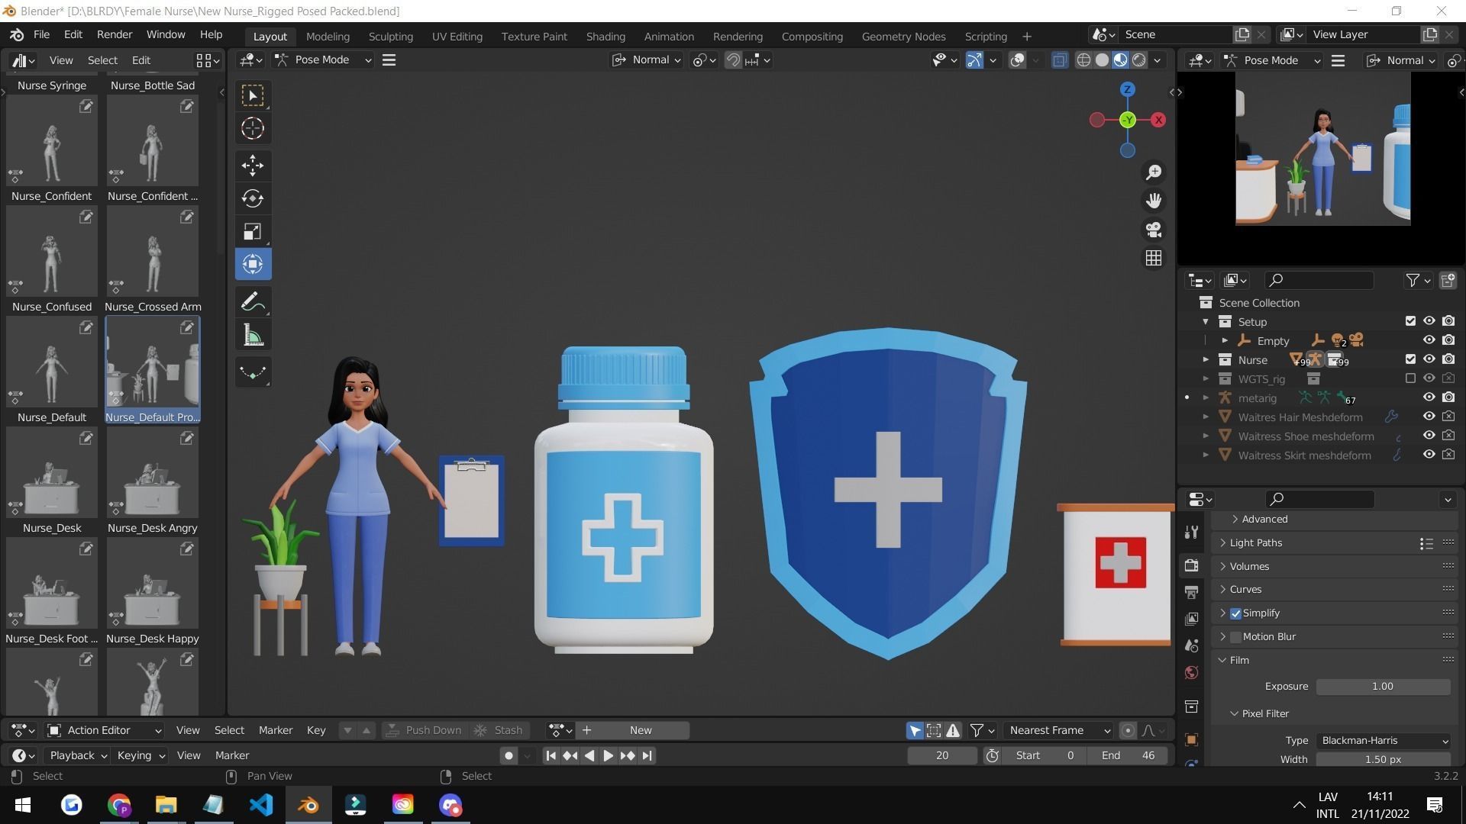This screenshot has width=1466, height=824.
Task: Adjust the pixel filter Width field
Action: pos(1383,760)
